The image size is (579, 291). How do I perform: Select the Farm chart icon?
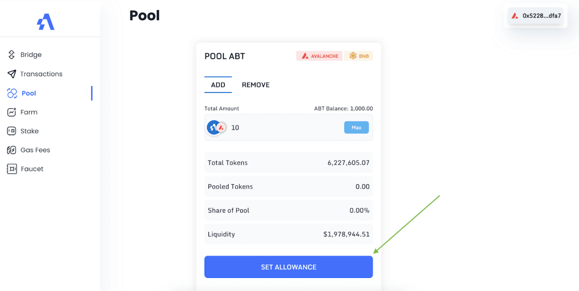(x=11, y=112)
